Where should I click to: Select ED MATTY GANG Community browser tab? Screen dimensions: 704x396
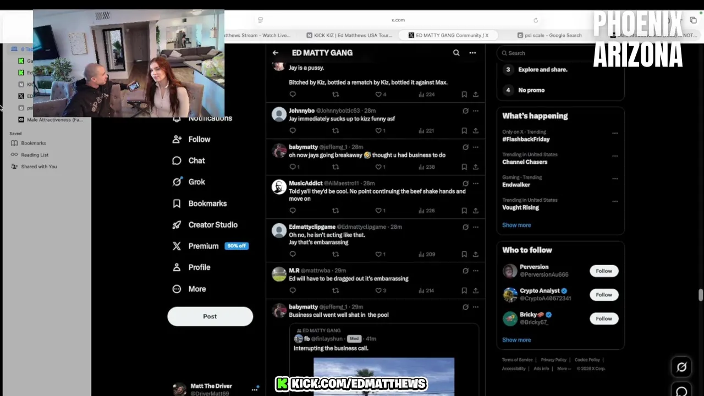coord(448,35)
